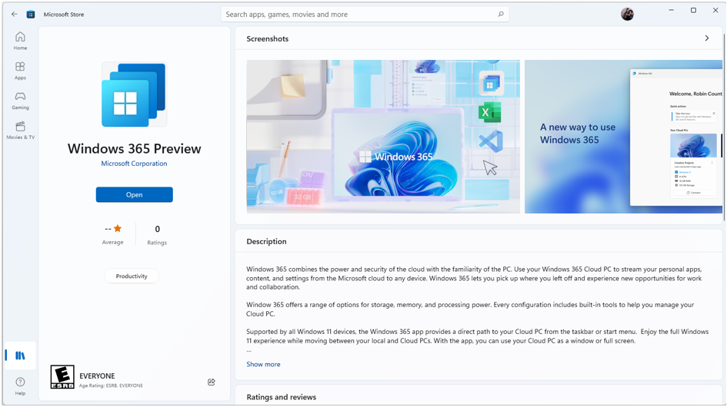Maximize the Microsoft Store window
Image resolution: width=727 pixels, height=407 pixels.
pyautogui.click(x=693, y=10)
